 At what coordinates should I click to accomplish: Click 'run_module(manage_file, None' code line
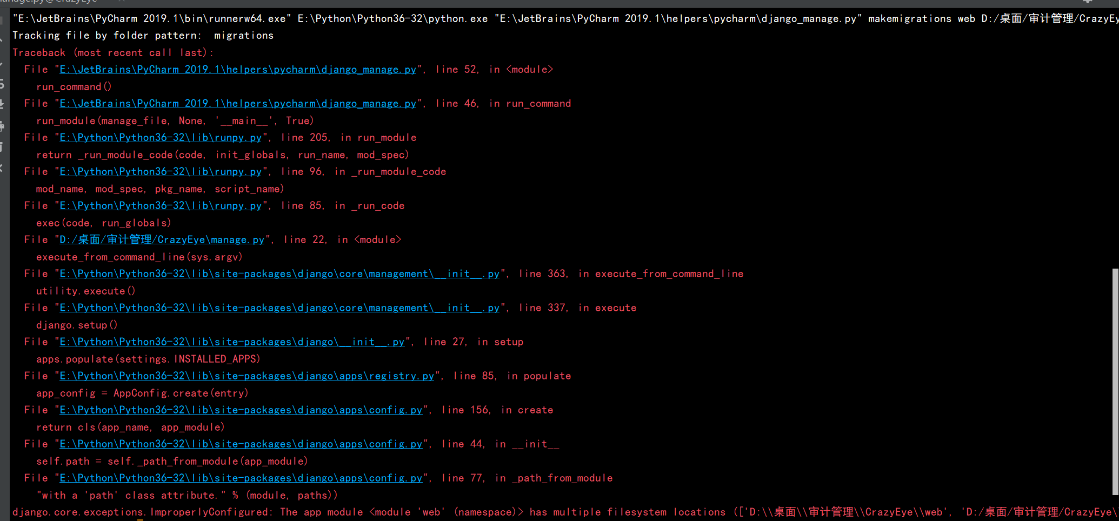175,121
